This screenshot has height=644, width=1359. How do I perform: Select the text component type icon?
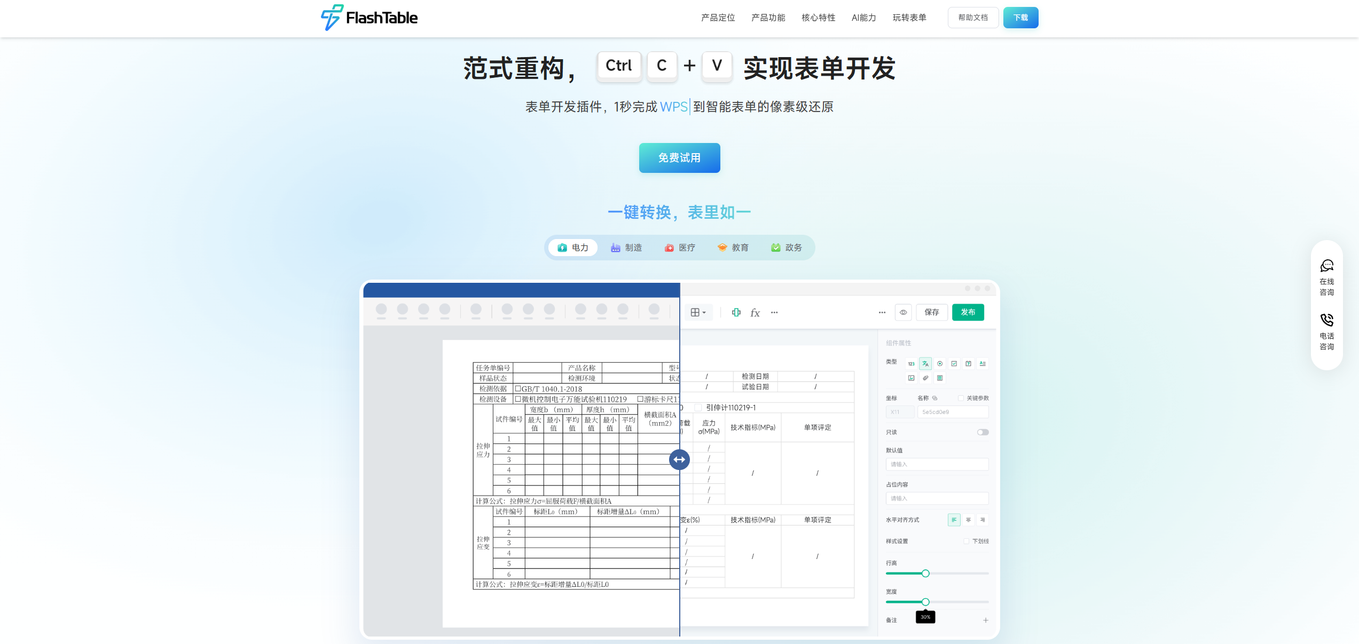pos(925,364)
